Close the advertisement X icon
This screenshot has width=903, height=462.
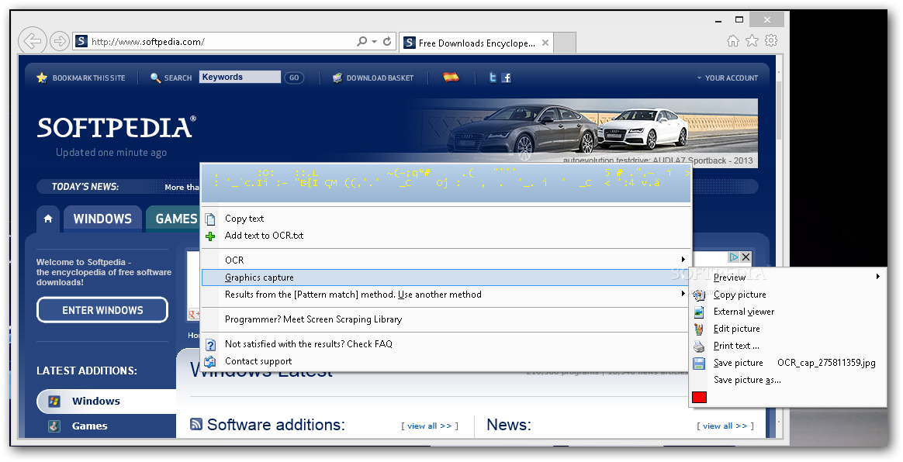coord(746,257)
